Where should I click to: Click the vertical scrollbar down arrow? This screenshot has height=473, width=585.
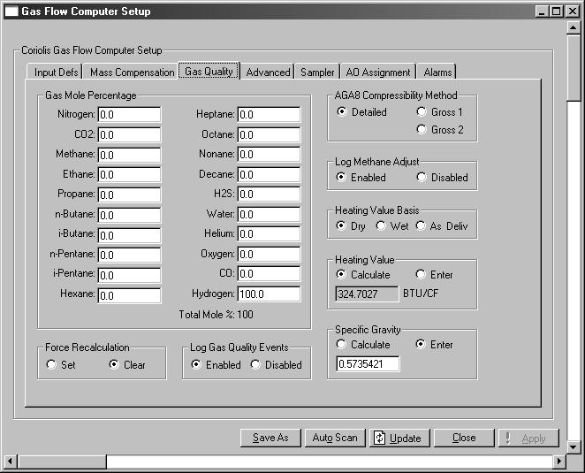(x=573, y=446)
